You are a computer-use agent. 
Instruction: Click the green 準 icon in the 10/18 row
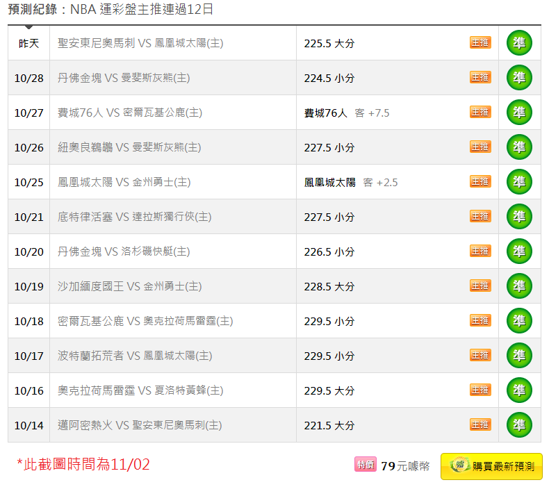click(519, 320)
